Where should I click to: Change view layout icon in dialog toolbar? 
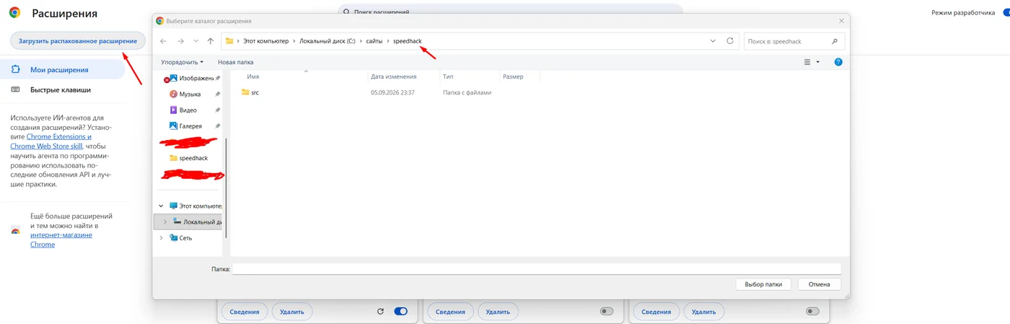(807, 62)
